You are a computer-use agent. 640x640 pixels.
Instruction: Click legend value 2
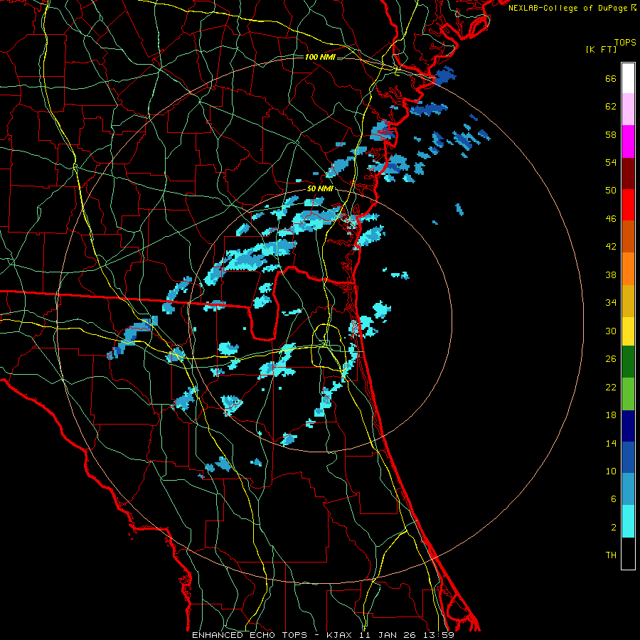point(614,528)
